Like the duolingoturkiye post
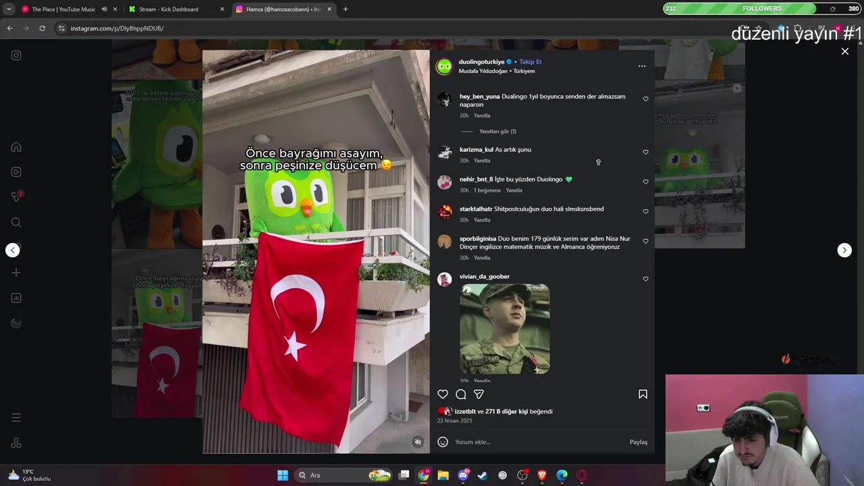The width and height of the screenshot is (864, 486). coord(443,394)
